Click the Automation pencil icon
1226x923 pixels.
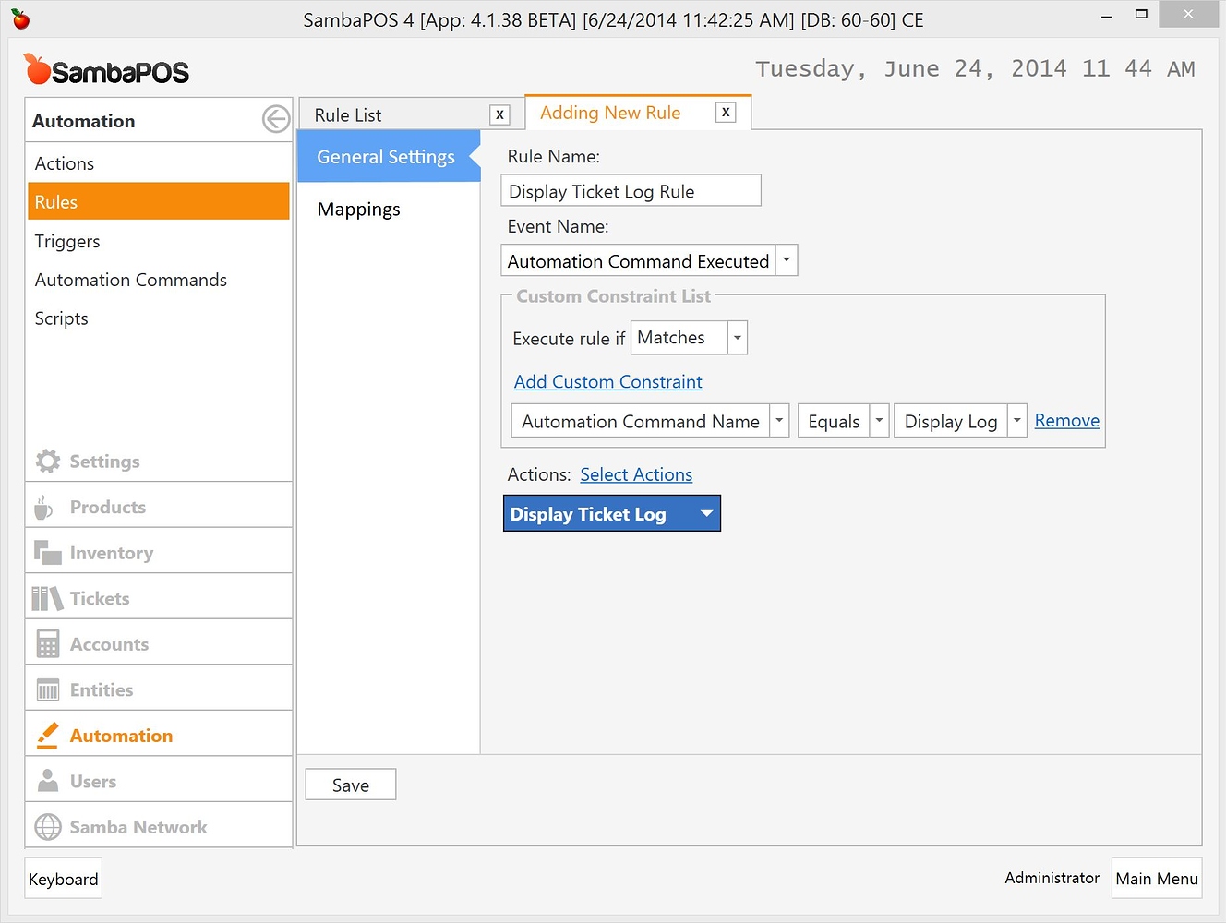pyautogui.click(x=46, y=735)
